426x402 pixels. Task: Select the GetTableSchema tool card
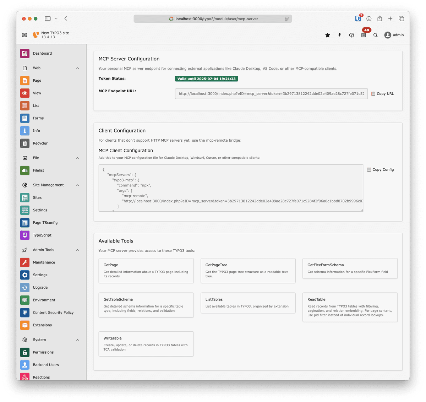click(146, 305)
